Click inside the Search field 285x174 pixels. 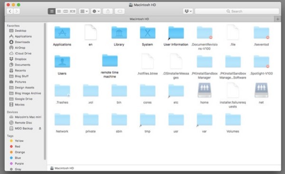[x=237, y=11]
